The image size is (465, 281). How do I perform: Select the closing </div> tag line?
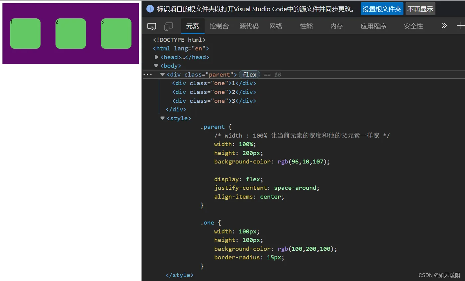click(176, 109)
